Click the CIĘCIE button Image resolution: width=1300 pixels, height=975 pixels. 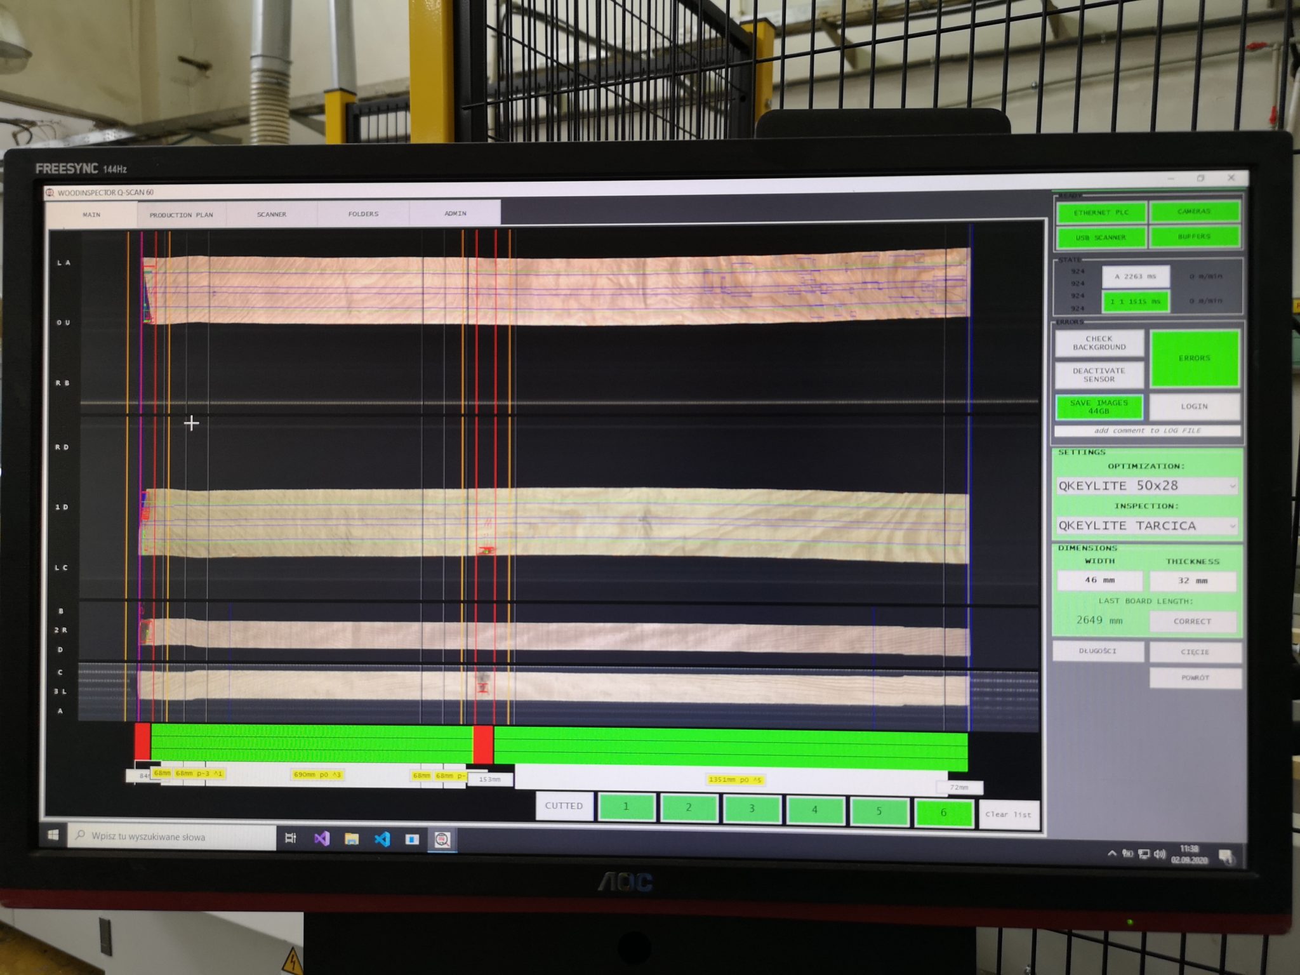point(1195,652)
